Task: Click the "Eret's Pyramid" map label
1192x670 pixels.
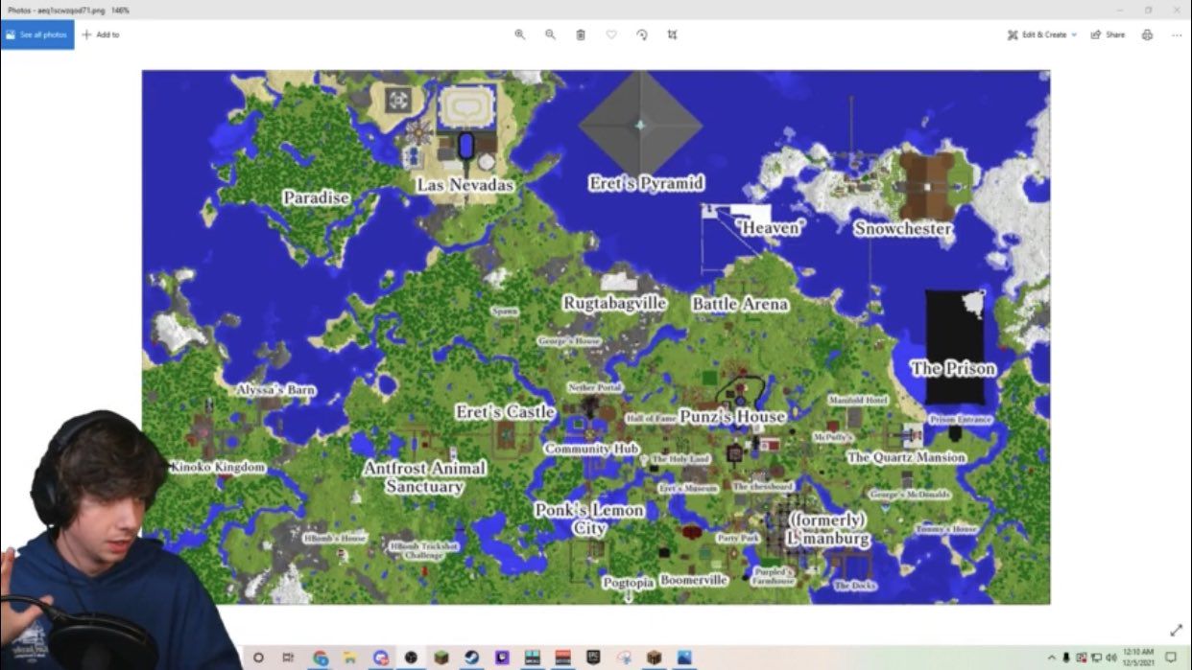Action: [x=647, y=183]
